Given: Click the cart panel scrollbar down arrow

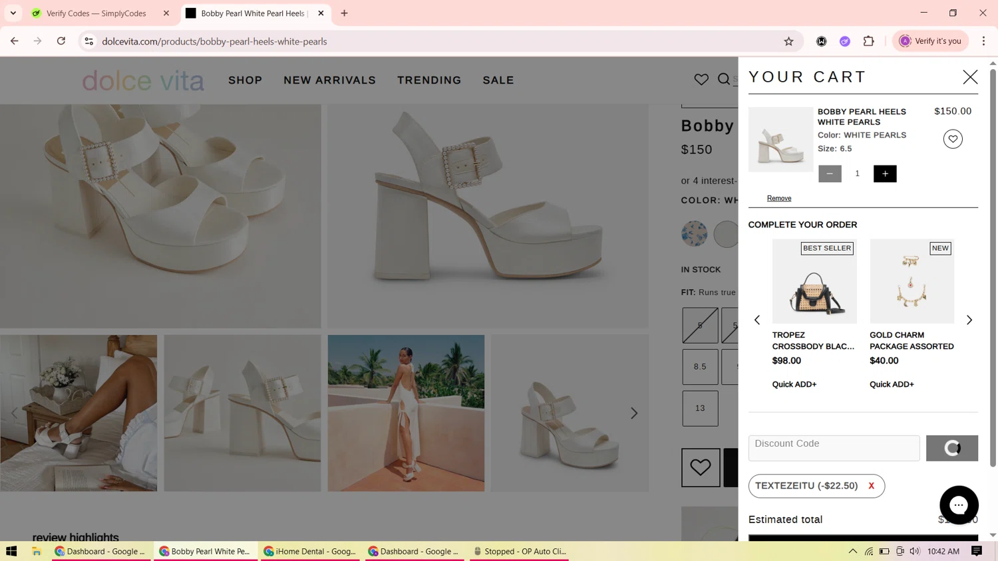Looking at the screenshot, I should tap(993, 535).
